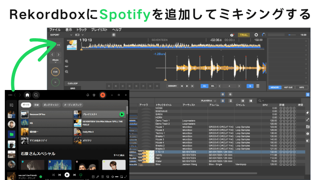Image resolution: width=320 pixels, height=180 pixels.
Task: Toggle the Q quantize button
Action: [x=250, y=86]
